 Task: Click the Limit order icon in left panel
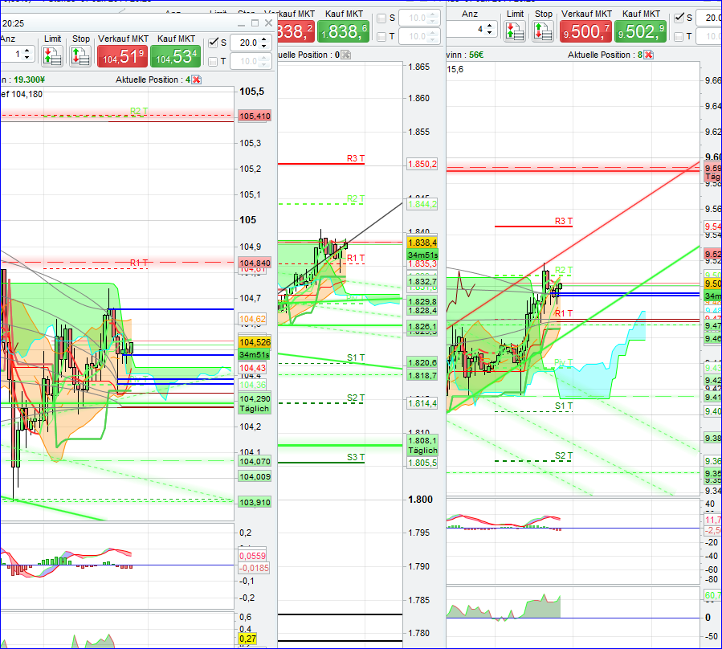point(52,55)
